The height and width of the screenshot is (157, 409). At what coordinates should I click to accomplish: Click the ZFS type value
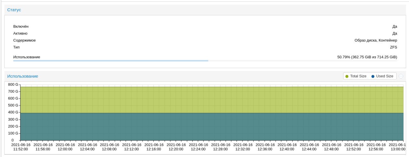coord(393,47)
